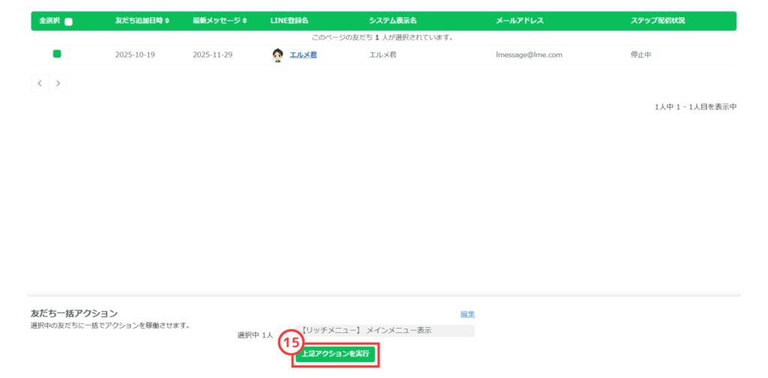The height and width of the screenshot is (378, 768).
Task: Click the リッチメニュー メインメニュー表示 action field
Action: click(x=386, y=330)
